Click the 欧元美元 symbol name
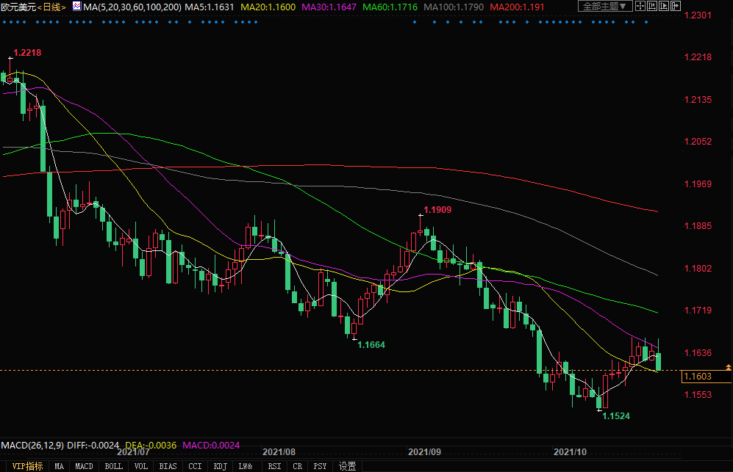Image resolution: width=733 pixels, height=472 pixels. point(18,7)
